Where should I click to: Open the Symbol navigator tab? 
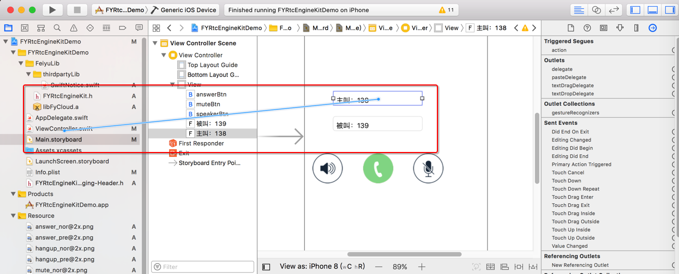tap(41, 28)
